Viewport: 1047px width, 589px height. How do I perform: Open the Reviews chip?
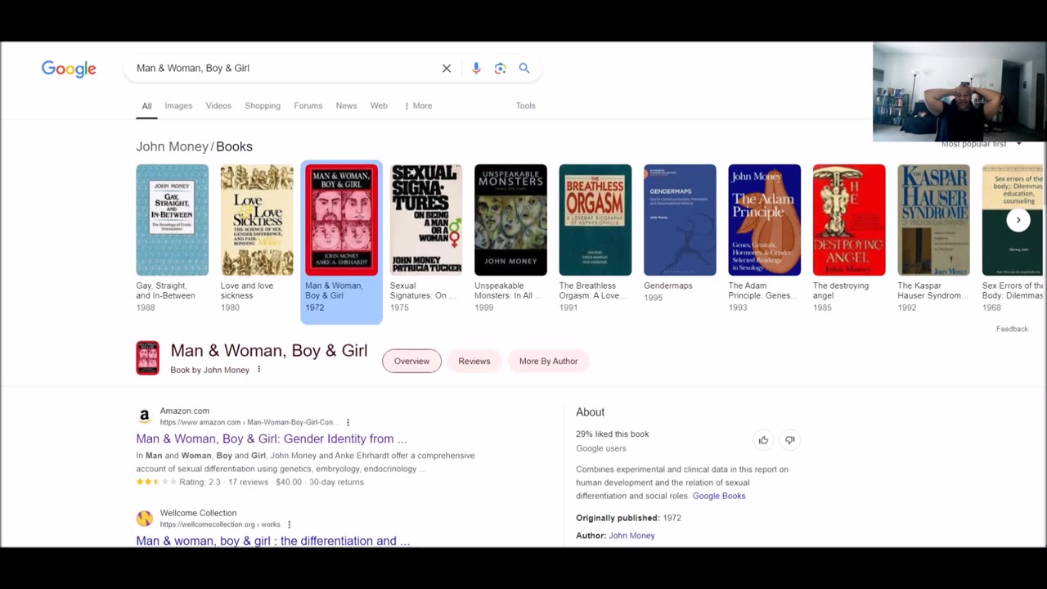[x=474, y=361]
